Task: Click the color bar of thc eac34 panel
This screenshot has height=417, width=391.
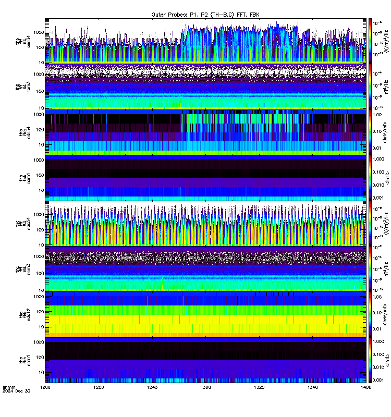Action: (x=370, y=224)
